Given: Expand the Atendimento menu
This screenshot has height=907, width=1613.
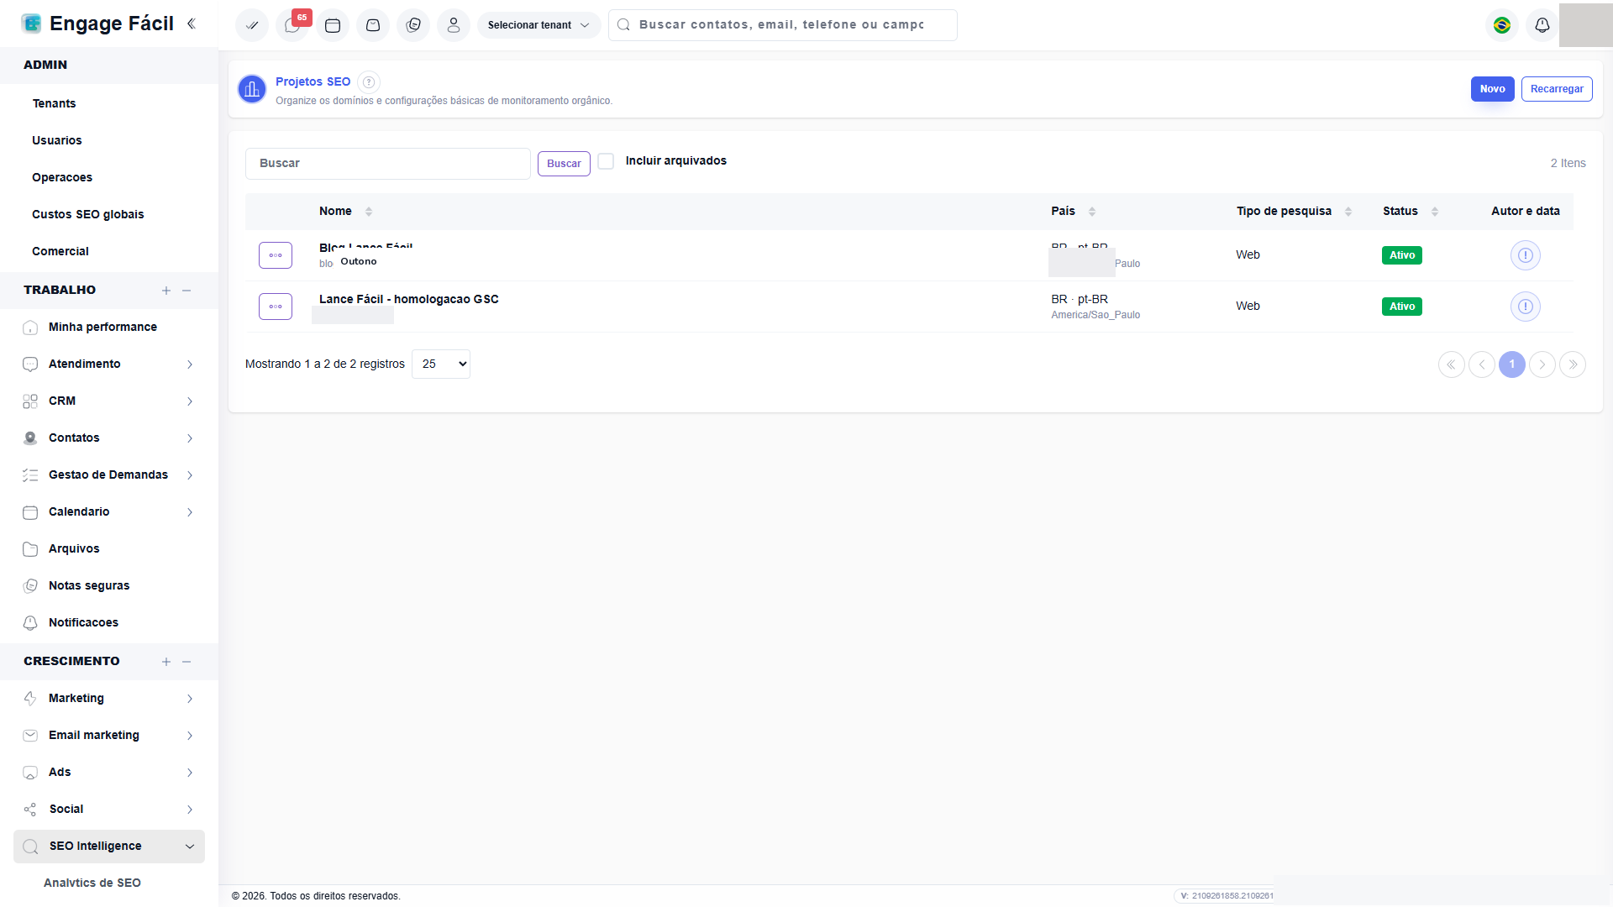Looking at the screenshot, I should tap(109, 364).
